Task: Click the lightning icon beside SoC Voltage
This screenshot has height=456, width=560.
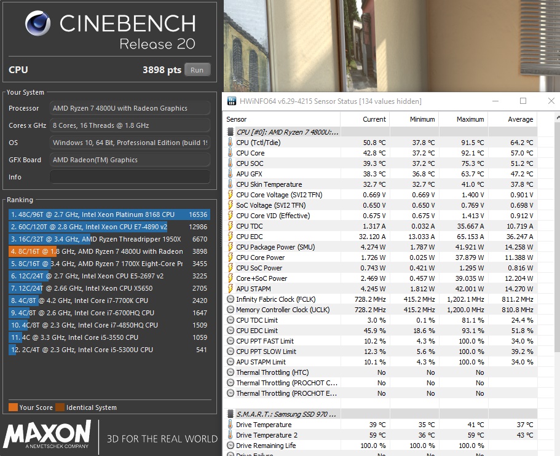Action: click(230, 205)
